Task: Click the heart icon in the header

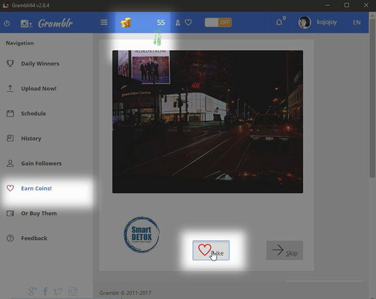Action: coord(188,22)
